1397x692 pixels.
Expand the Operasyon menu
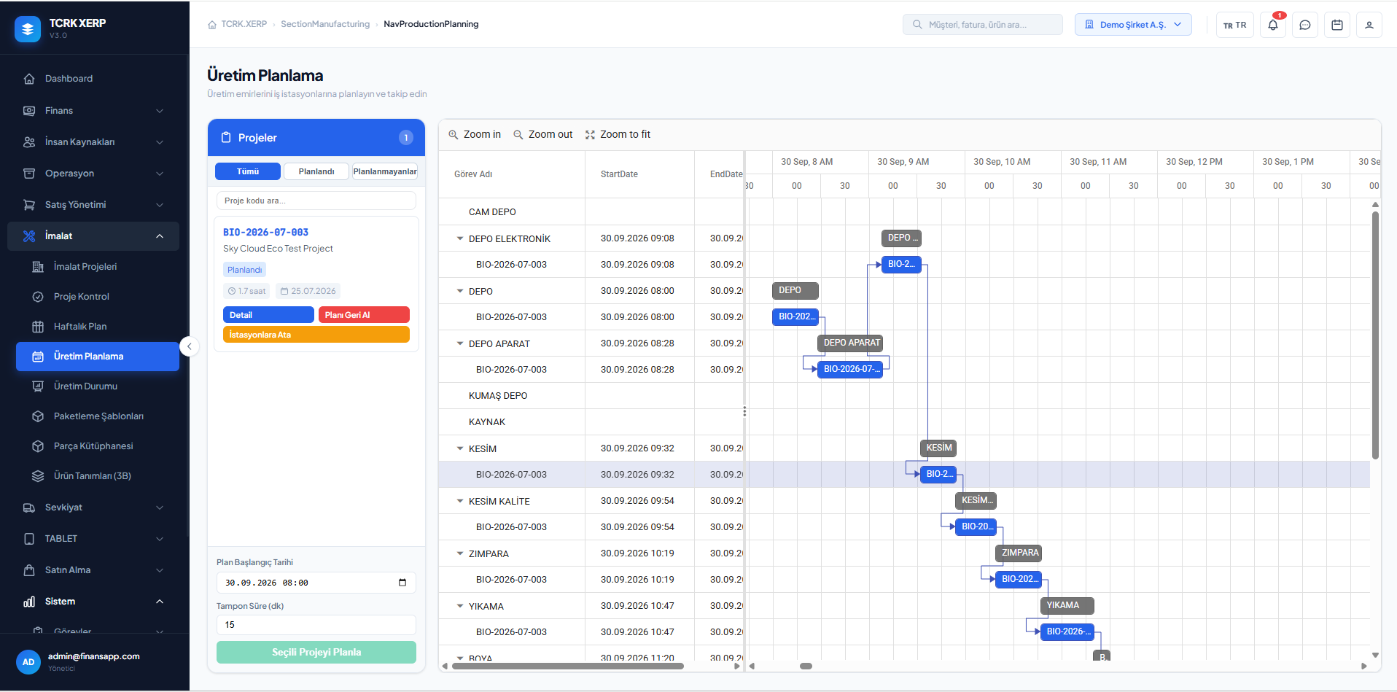pos(93,174)
